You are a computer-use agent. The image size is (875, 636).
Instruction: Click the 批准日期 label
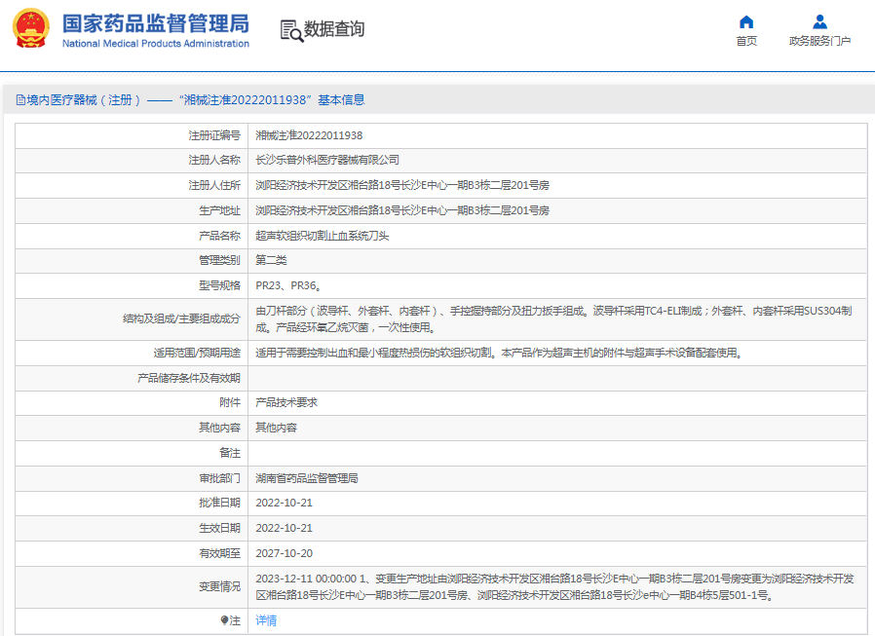point(219,503)
